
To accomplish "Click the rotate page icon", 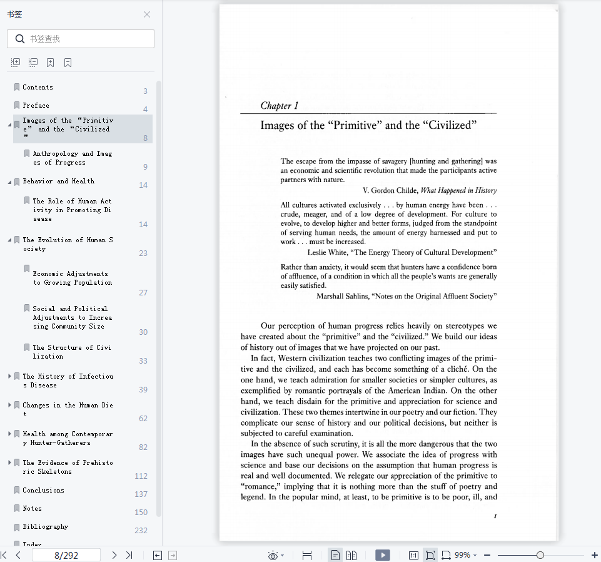I will click(446, 555).
